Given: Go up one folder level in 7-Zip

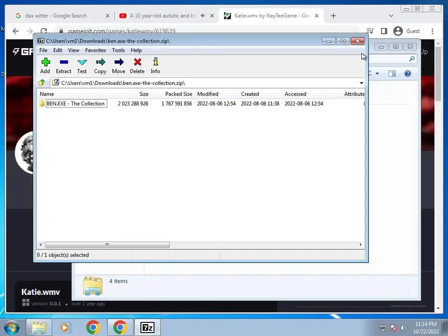Looking at the screenshot, I should (x=42, y=83).
